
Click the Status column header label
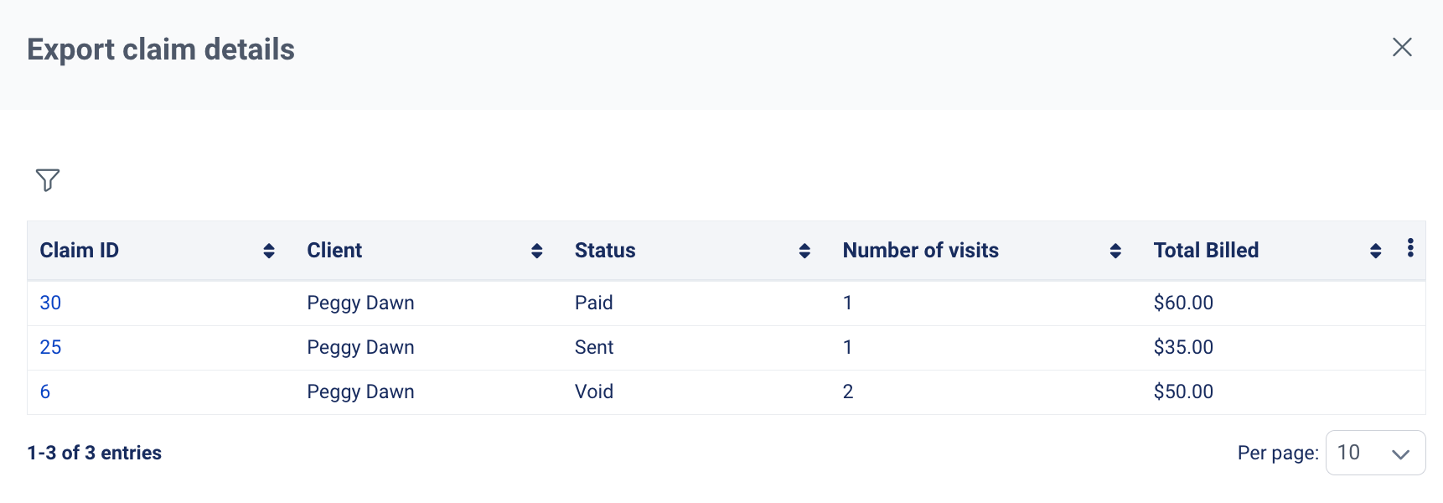tap(605, 251)
